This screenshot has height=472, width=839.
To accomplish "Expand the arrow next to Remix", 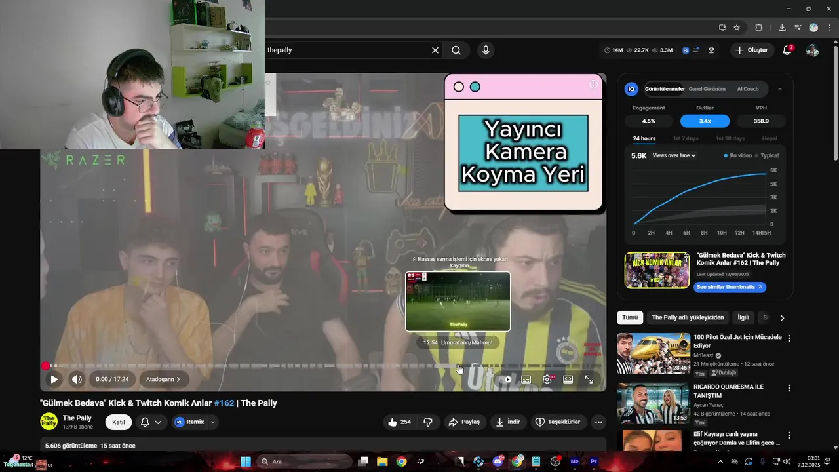I will click(213, 422).
